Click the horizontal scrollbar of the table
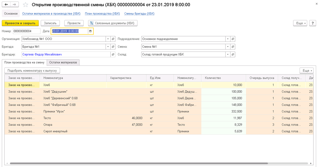320x167 pixels. (139, 163)
